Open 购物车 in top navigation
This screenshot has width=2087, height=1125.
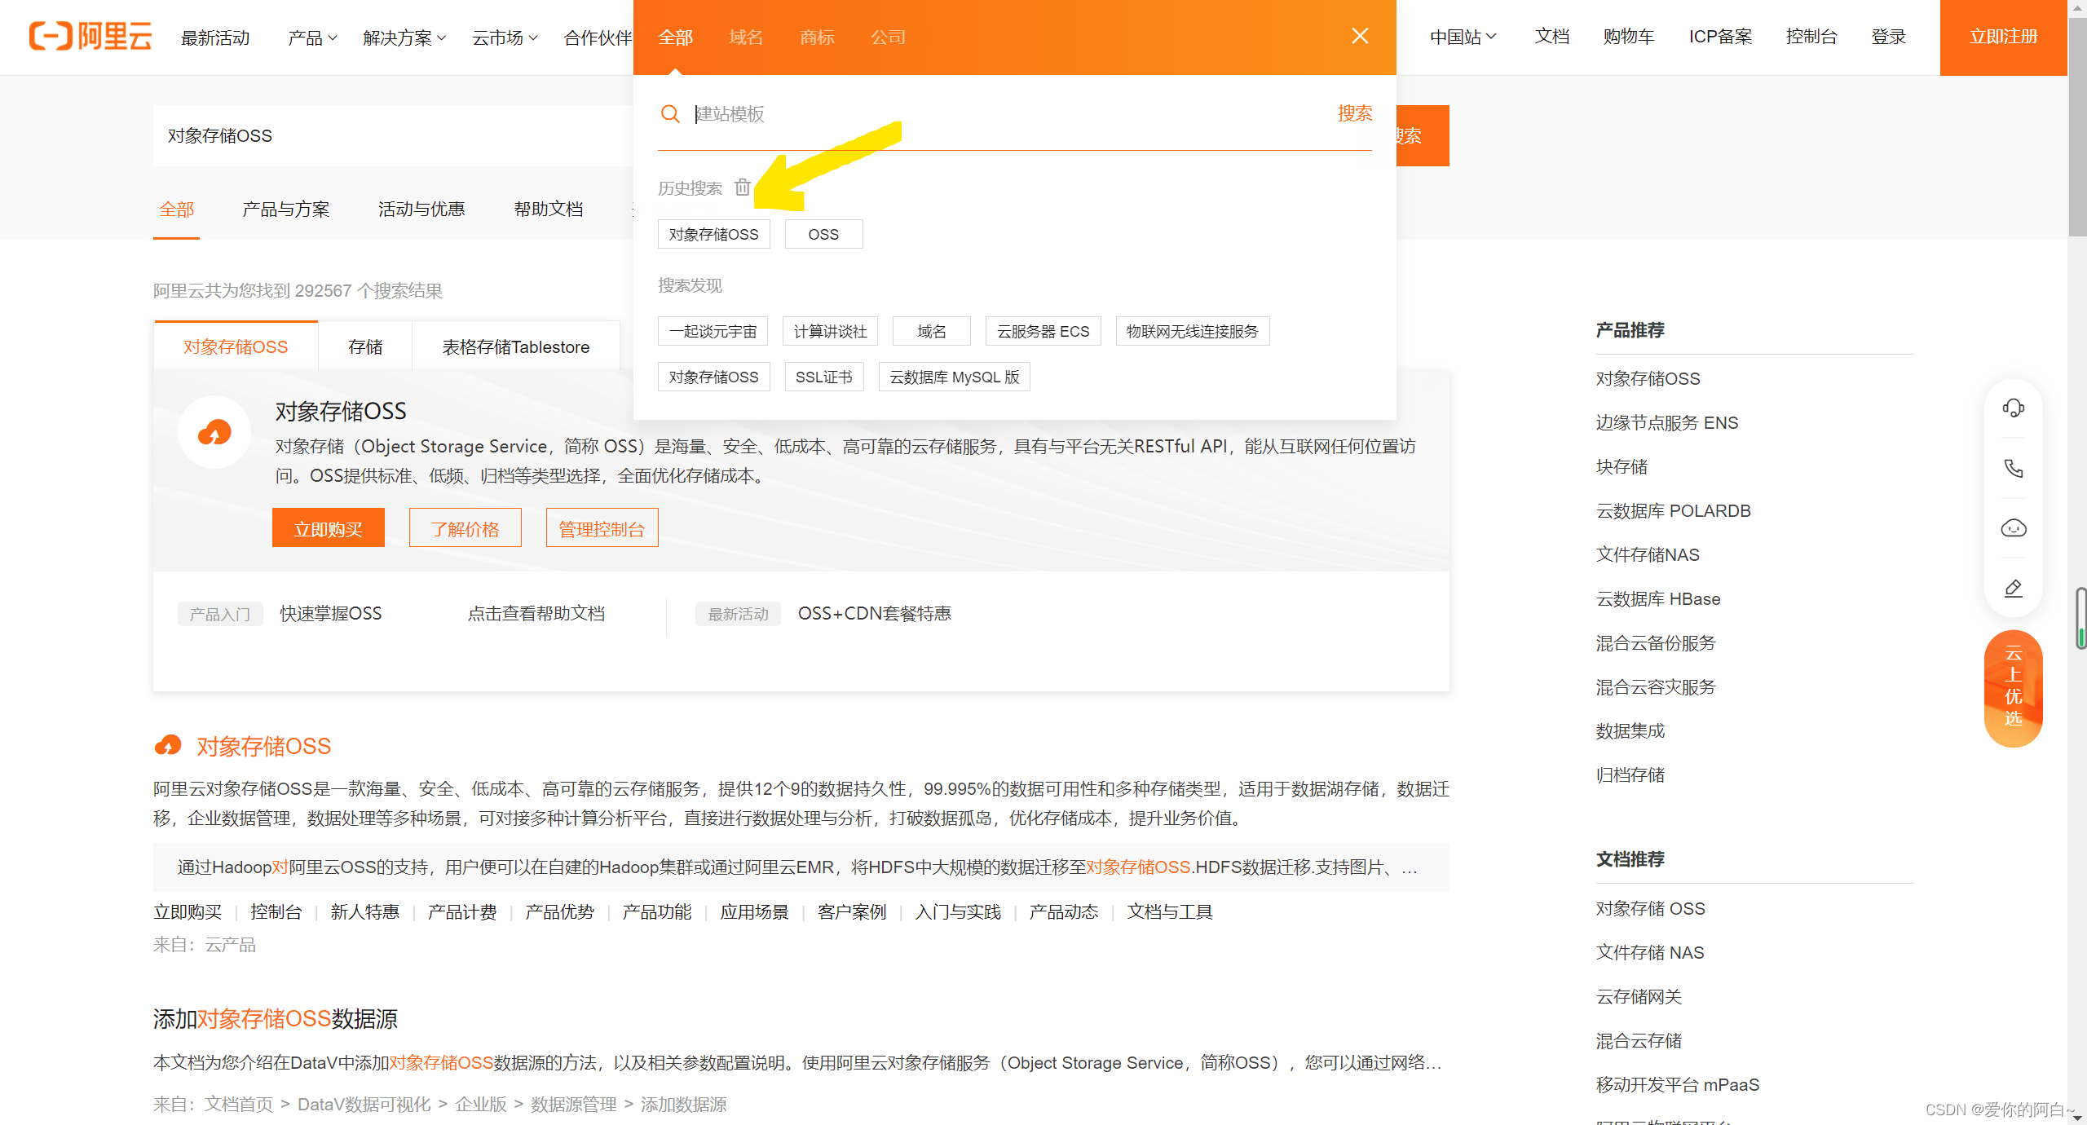pos(1629,37)
